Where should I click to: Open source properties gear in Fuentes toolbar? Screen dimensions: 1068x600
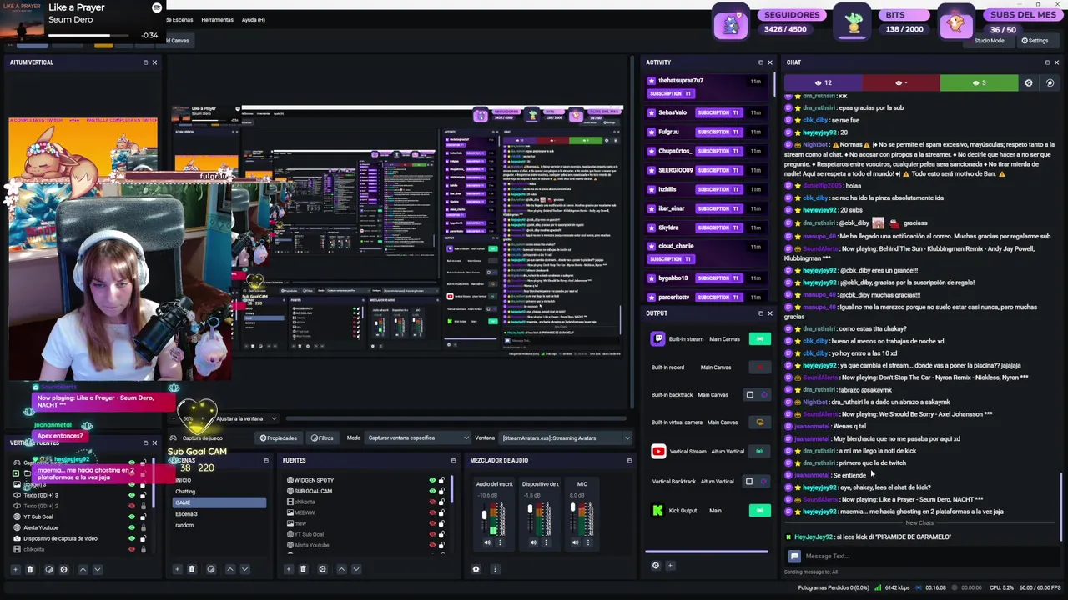coord(323,569)
